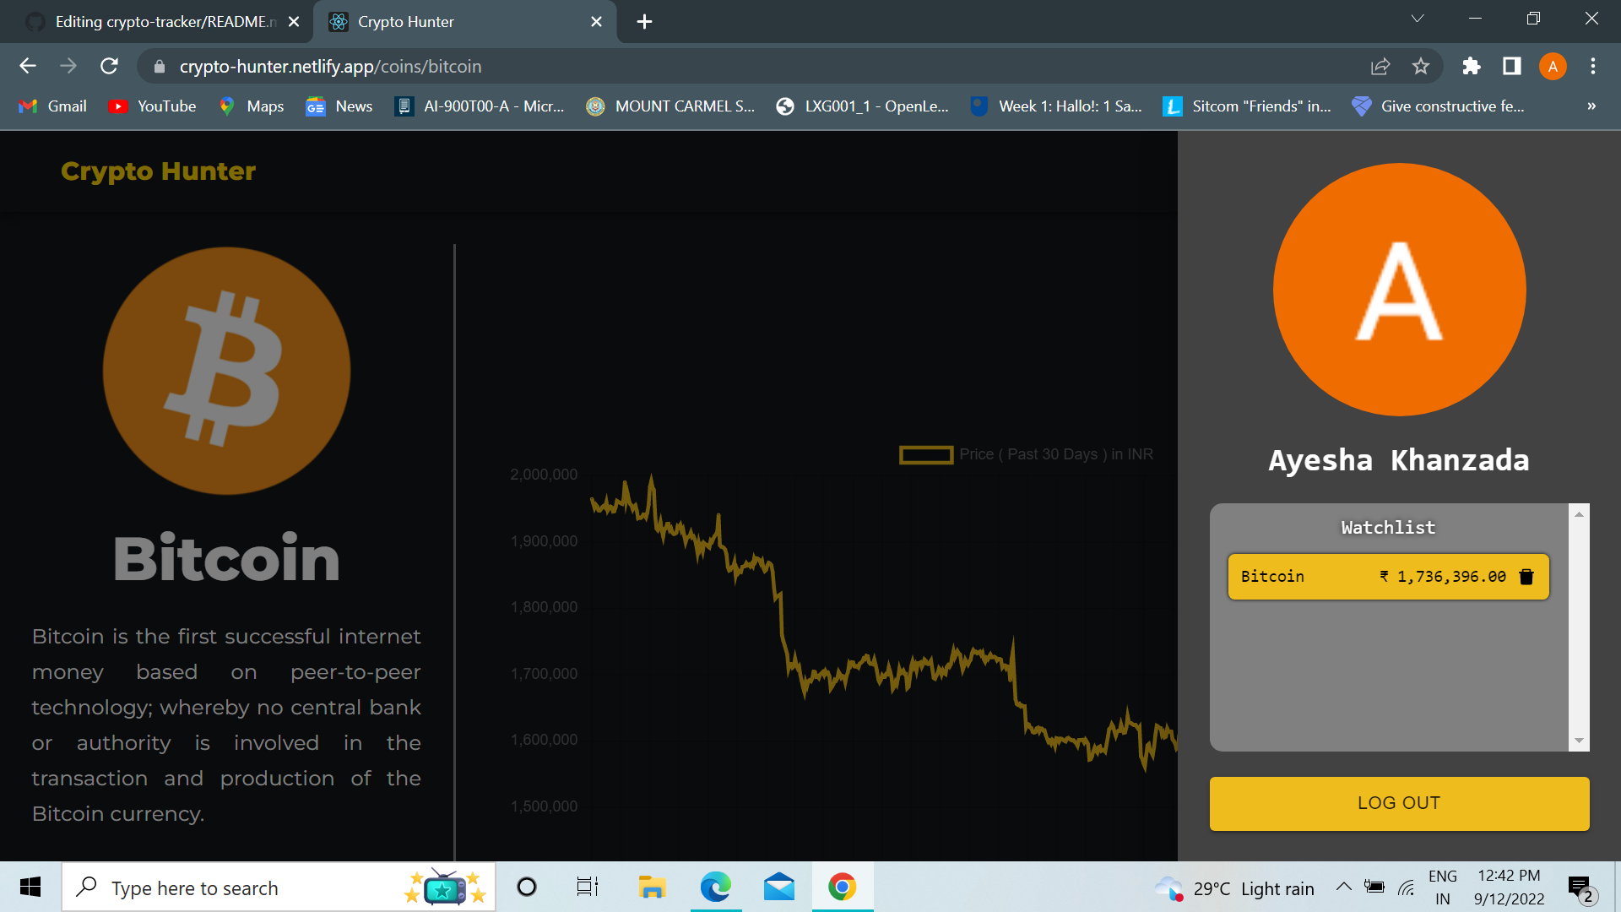Screen dimensions: 1621x912
Task: Click the site security padlock icon
Action: click(x=158, y=66)
